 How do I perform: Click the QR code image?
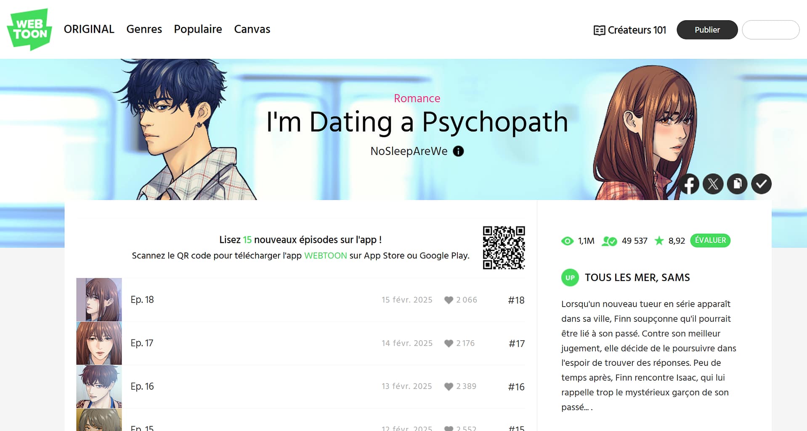[x=504, y=247]
